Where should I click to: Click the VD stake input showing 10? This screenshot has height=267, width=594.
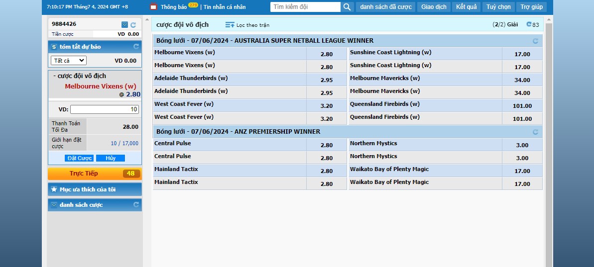coord(105,109)
